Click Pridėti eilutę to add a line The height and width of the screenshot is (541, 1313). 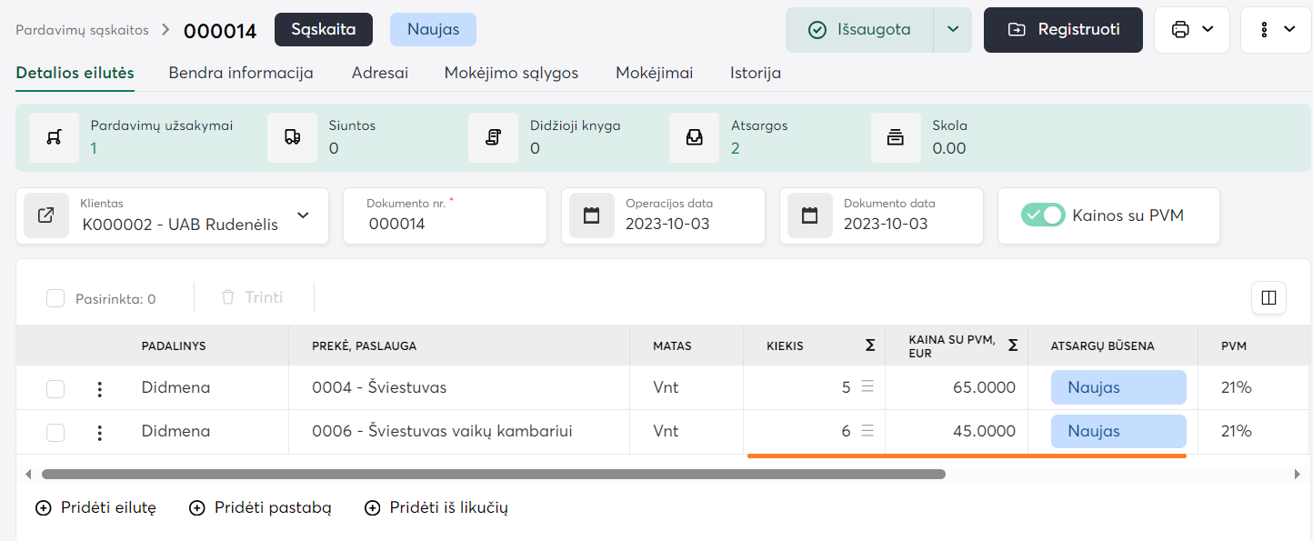pos(96,508)
